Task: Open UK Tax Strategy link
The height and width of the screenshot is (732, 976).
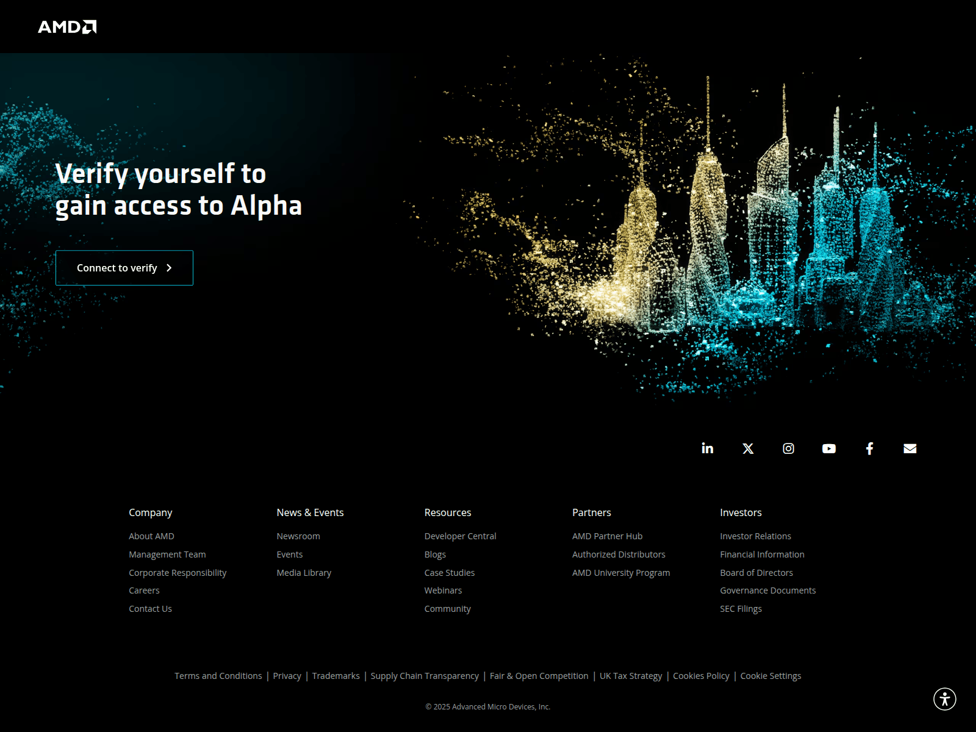Action: click(631, 676)
